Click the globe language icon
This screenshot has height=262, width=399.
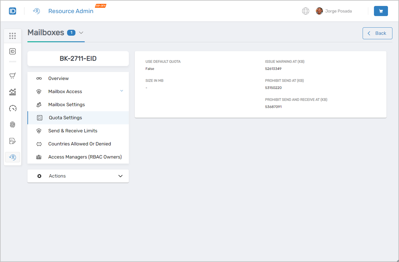[x=305, y=11]
